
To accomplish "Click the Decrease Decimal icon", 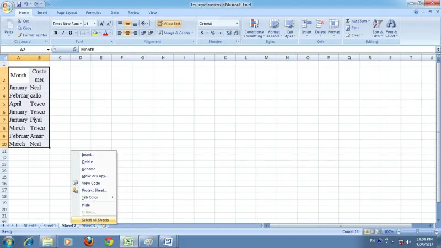I will [x=236, y=33].
